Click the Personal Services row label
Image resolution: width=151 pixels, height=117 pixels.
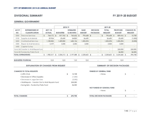[28, 36]
